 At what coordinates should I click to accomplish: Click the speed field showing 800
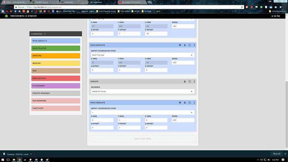click(x=183, y=120)
